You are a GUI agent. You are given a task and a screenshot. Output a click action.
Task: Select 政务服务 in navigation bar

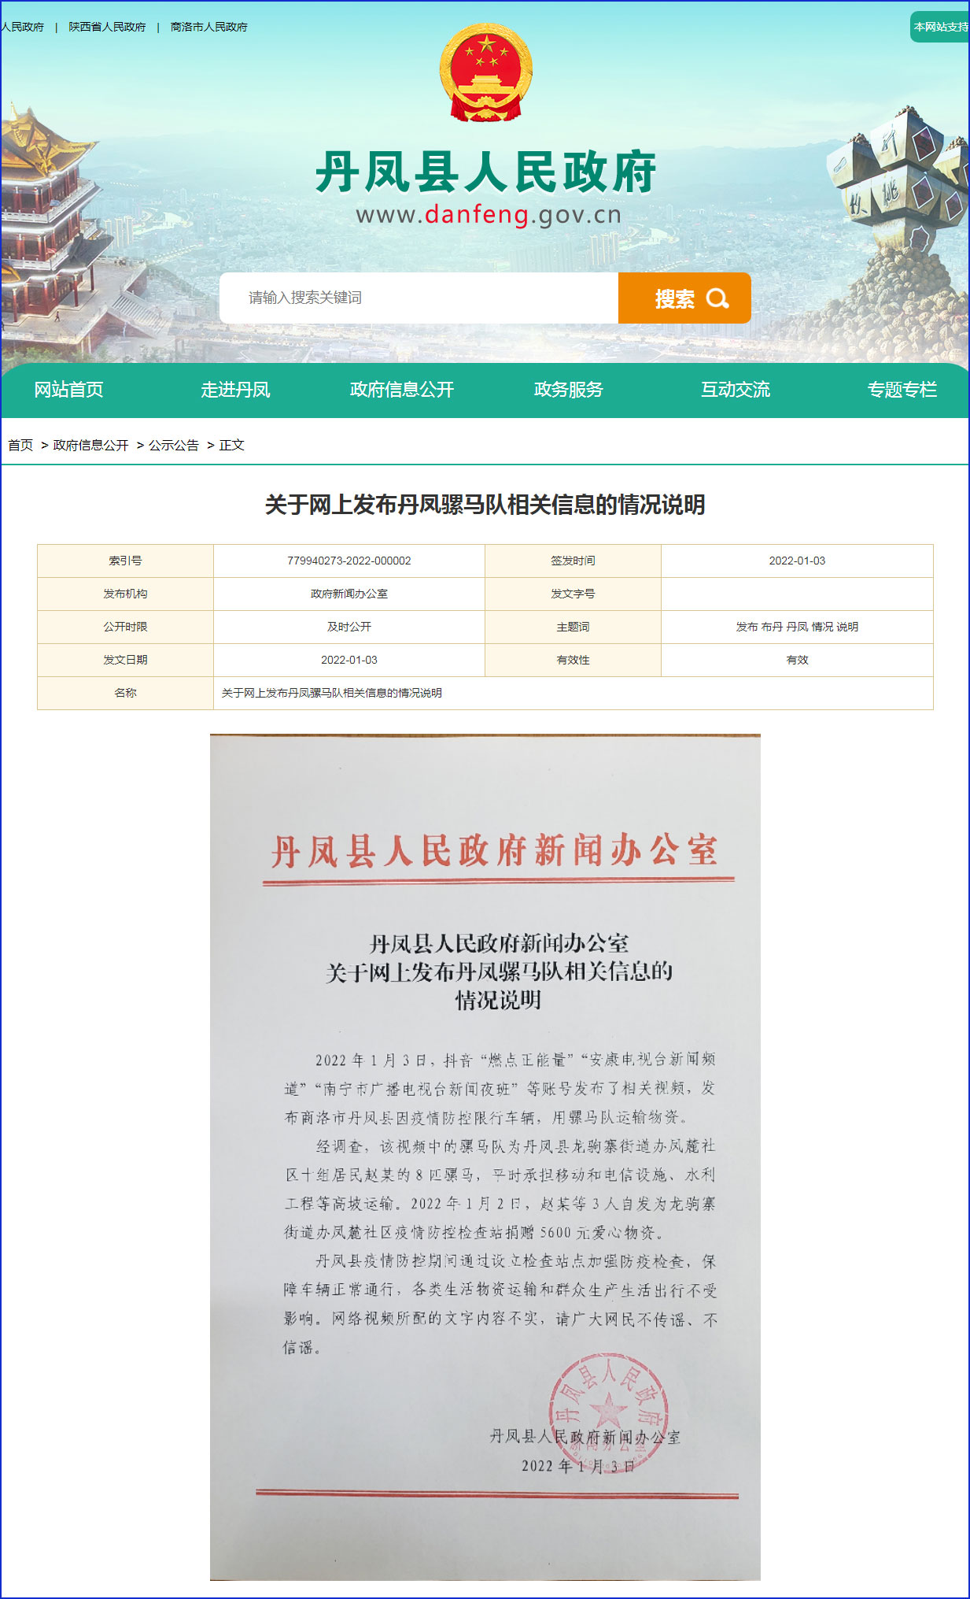pos(568,390)
